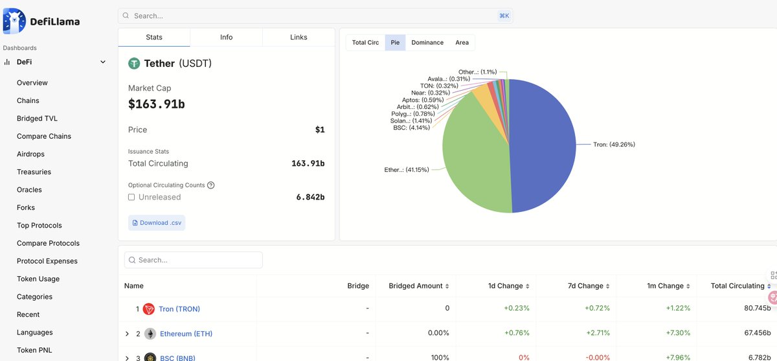
Task: Switch to the Info tab
Action: point(227,37)
